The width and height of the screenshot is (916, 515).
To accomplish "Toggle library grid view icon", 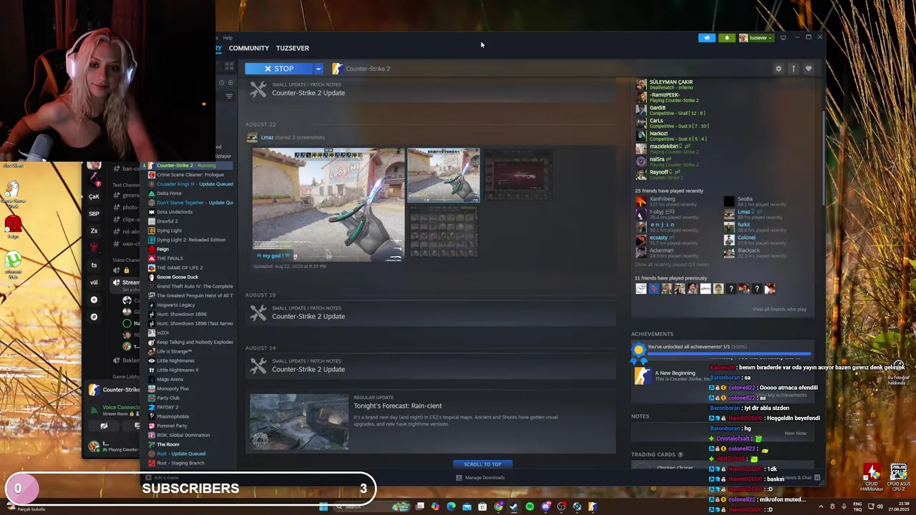I will 229,67.
